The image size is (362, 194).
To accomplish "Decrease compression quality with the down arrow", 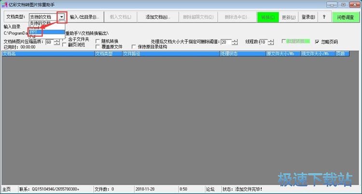I will 56,44.
